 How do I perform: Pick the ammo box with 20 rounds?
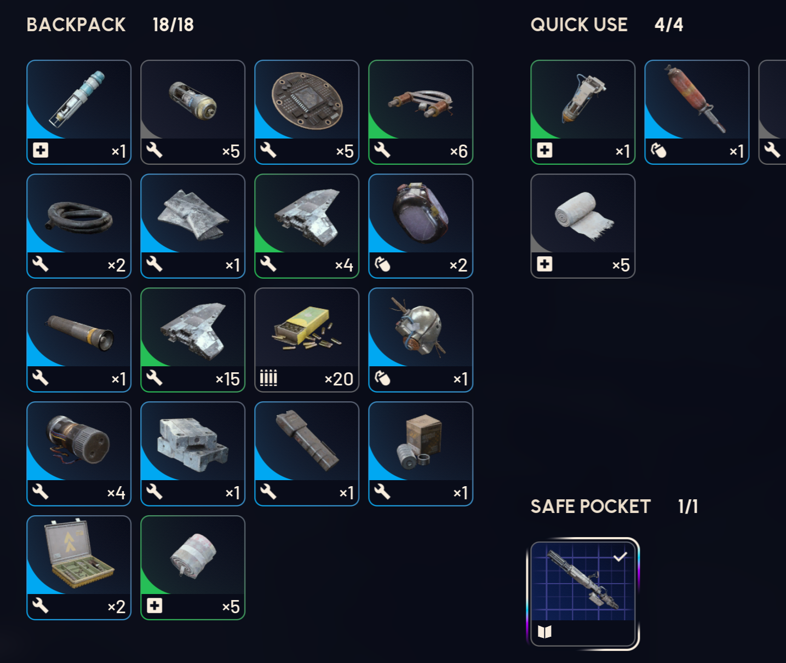(x=307, y=340)
